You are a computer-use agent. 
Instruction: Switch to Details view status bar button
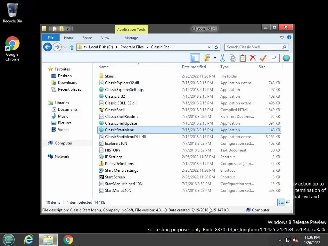pyautogui.click(x=281, y=202)
